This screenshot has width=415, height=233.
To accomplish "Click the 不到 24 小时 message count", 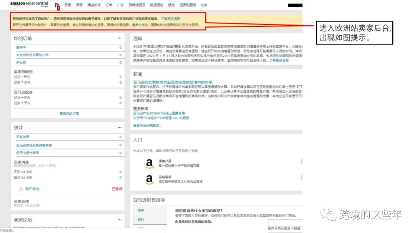I will (x=120, y=172).
